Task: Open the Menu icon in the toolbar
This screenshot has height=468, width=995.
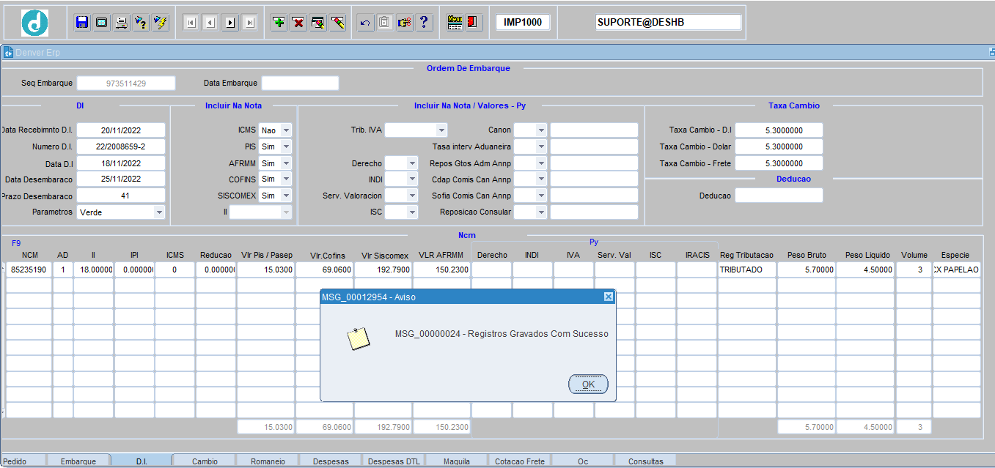Action: point(455,23)
